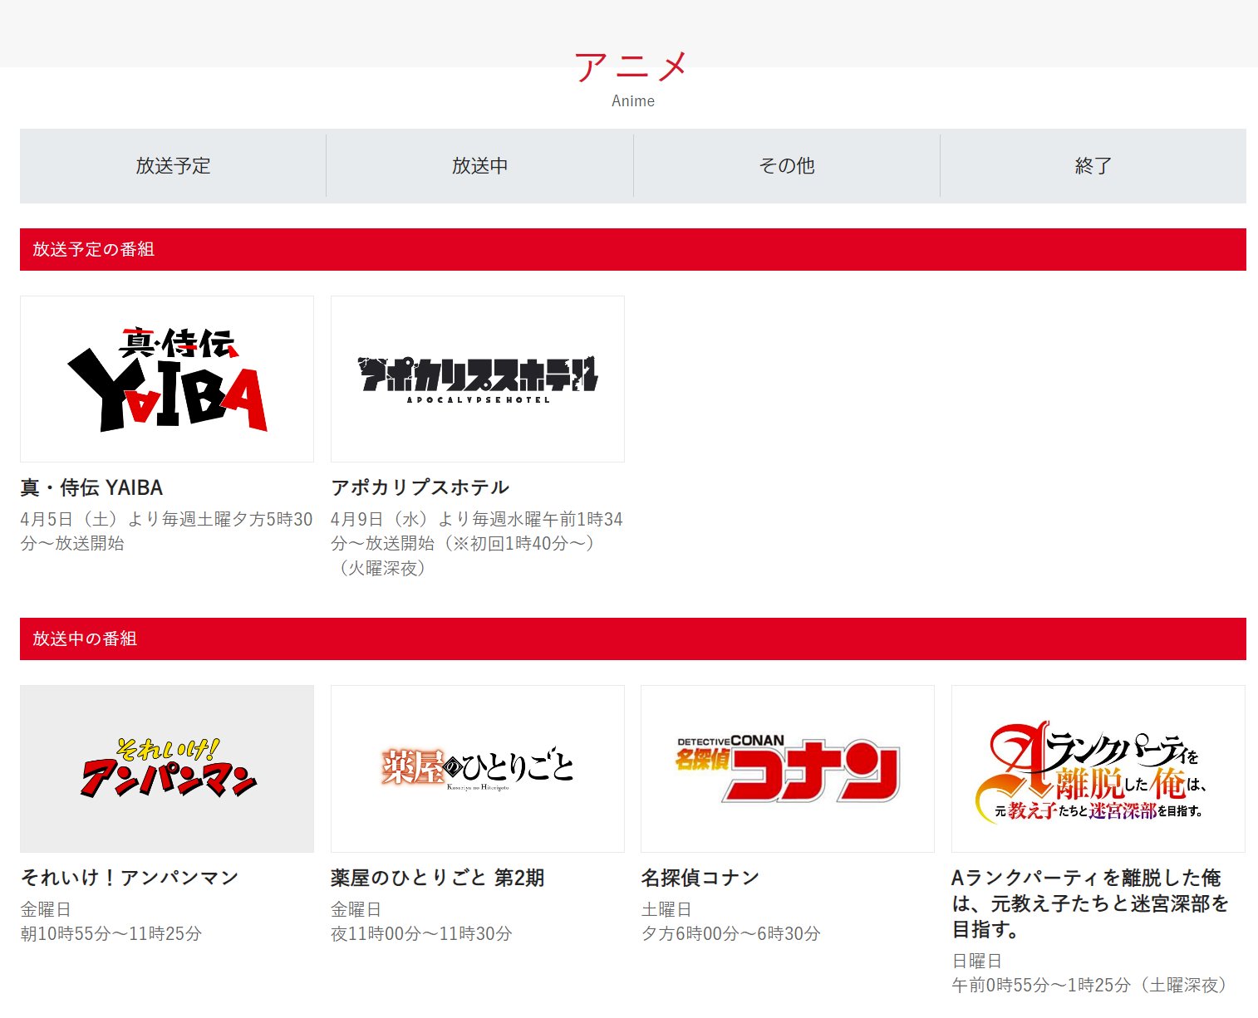
Task: Open the Aランクパーティ logo thumbnail
Action: coord(1098,769)
